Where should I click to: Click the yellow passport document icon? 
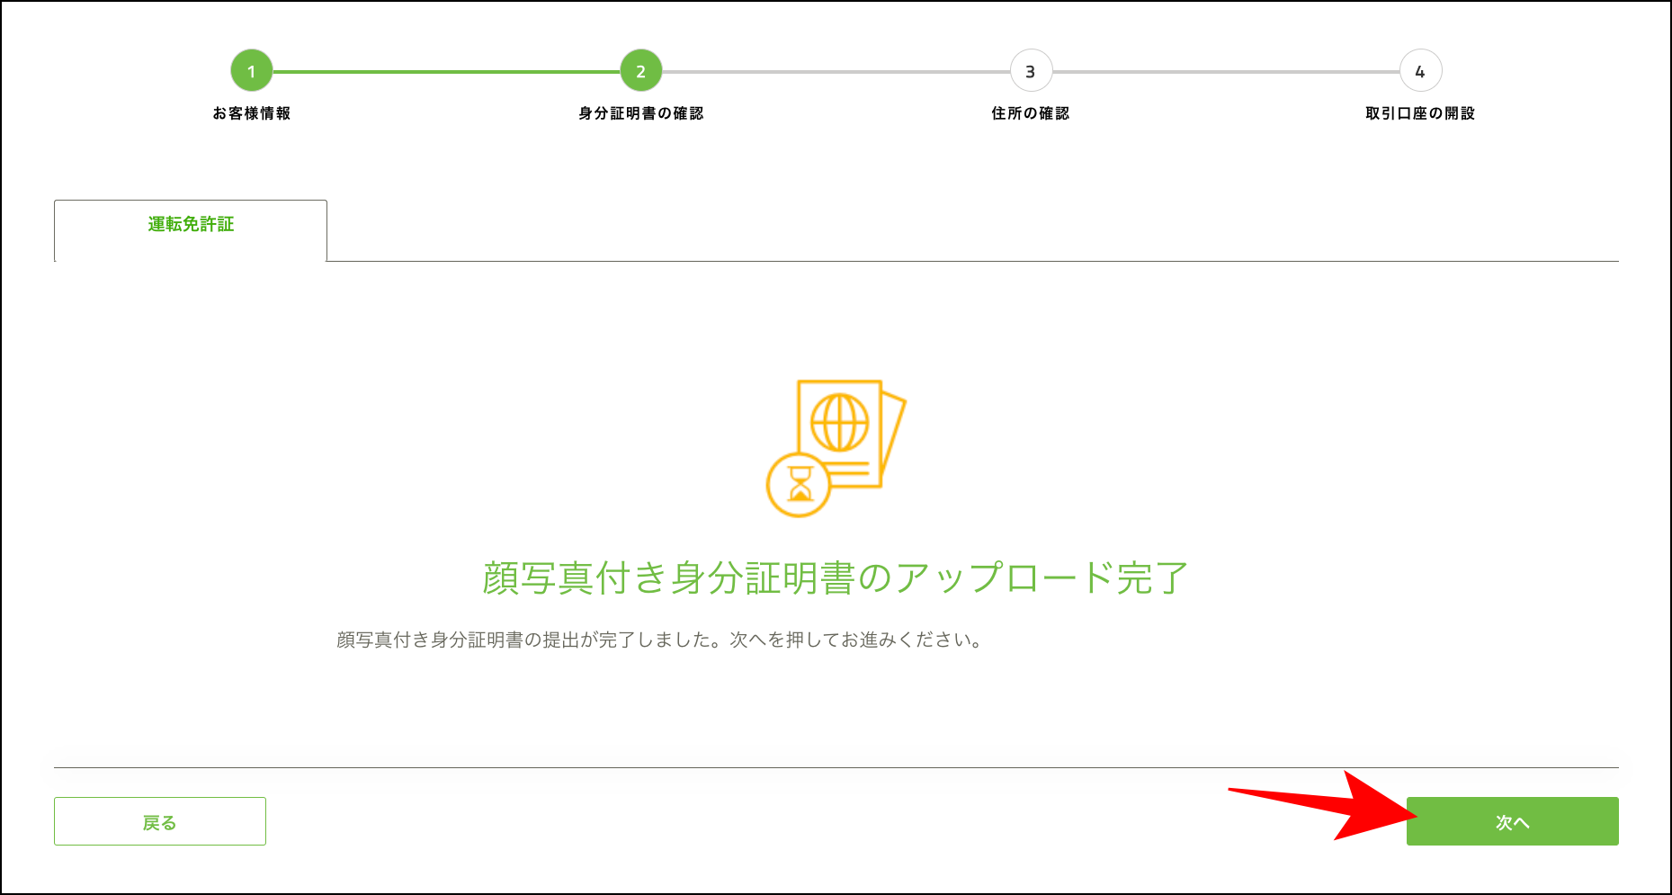click(836, 445)
